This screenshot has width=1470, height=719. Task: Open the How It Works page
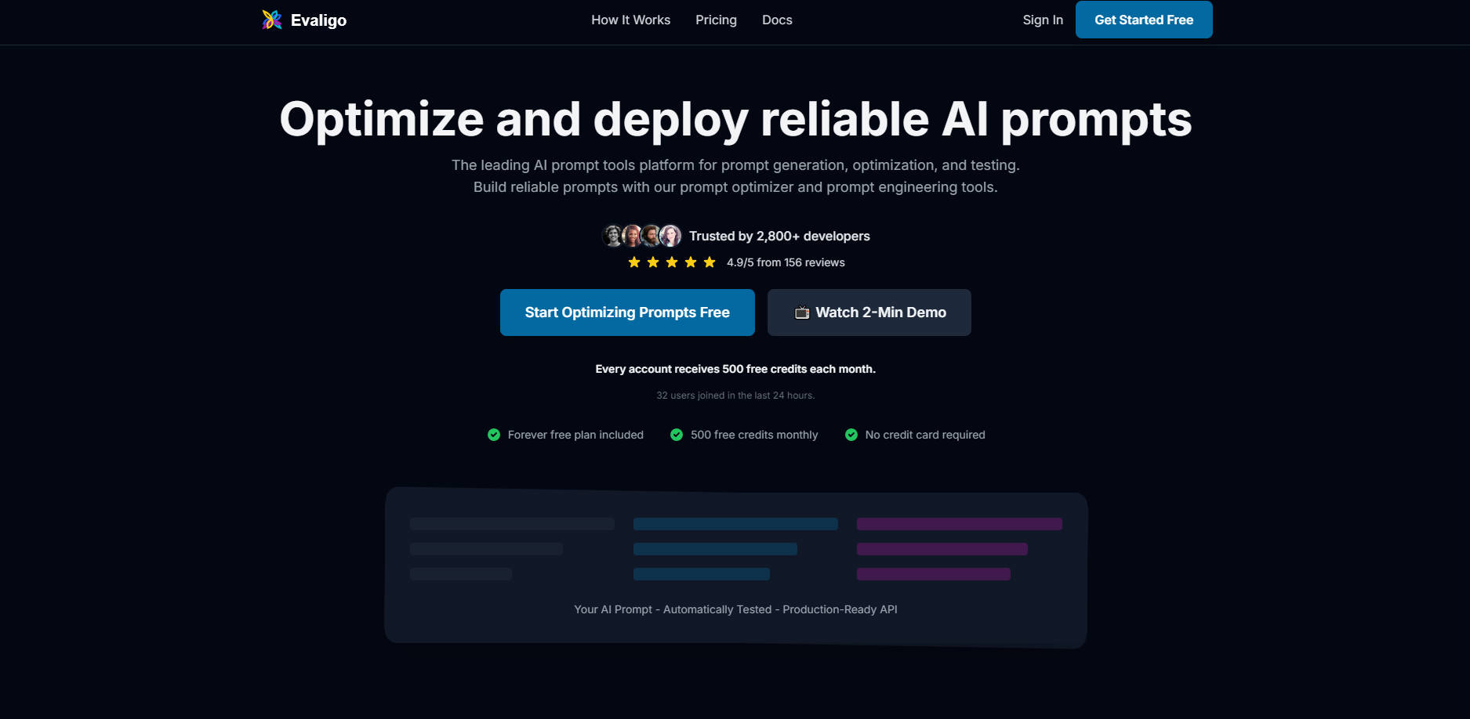point(630,20)
